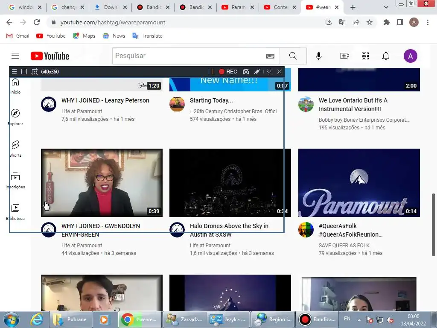Open News bookmark
This screenshot has width=437, height=328.
(x=114, y=36)
